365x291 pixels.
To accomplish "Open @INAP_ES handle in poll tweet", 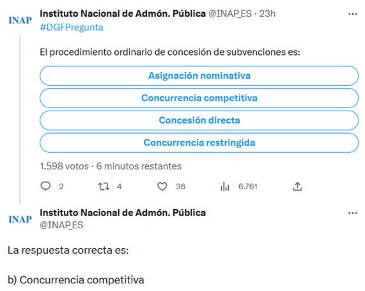I will 230,13.
